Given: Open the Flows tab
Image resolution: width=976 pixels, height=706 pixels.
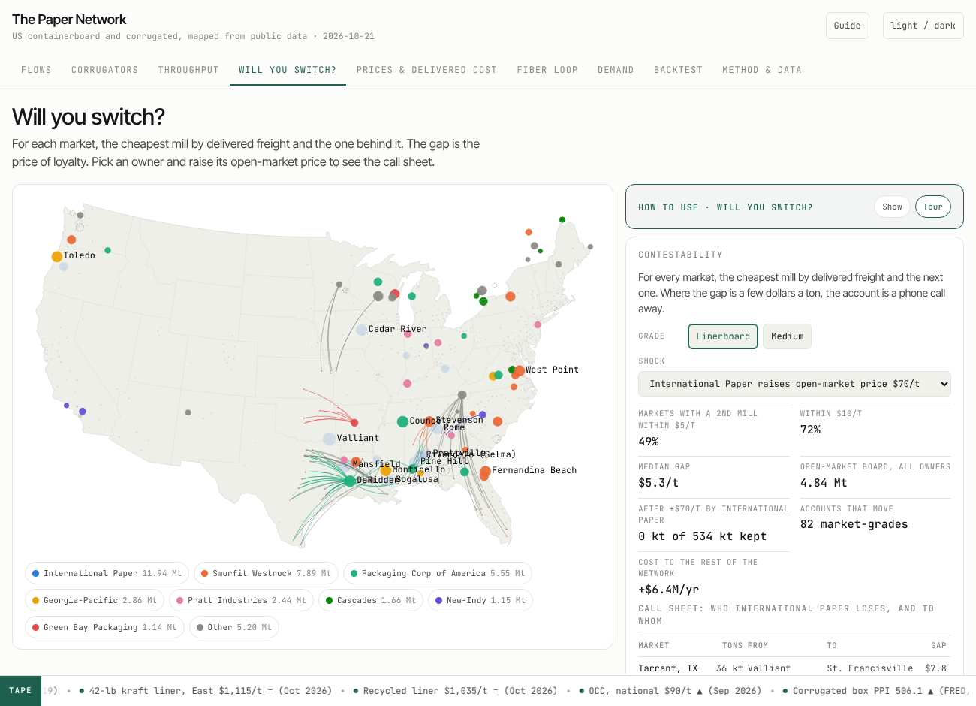Looking at the screenshot, I should click(36, 70).
